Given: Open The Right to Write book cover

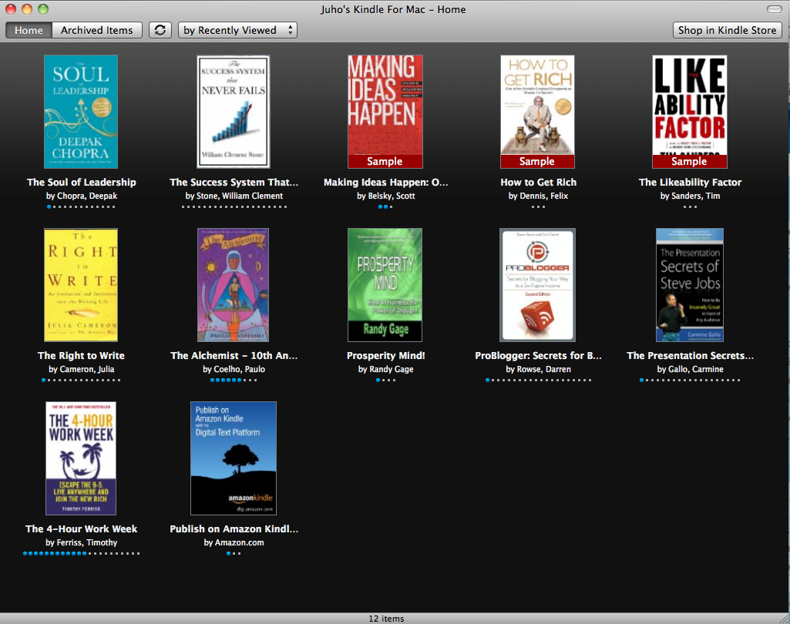Looking at the screenshot, I should click(81, 284).
